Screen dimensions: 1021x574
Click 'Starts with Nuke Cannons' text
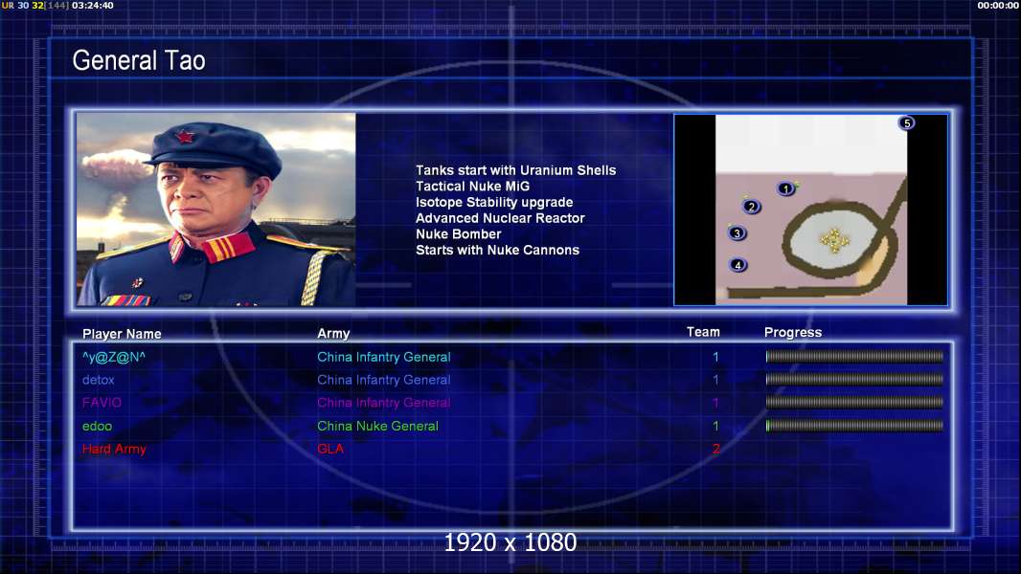(497, 250)
